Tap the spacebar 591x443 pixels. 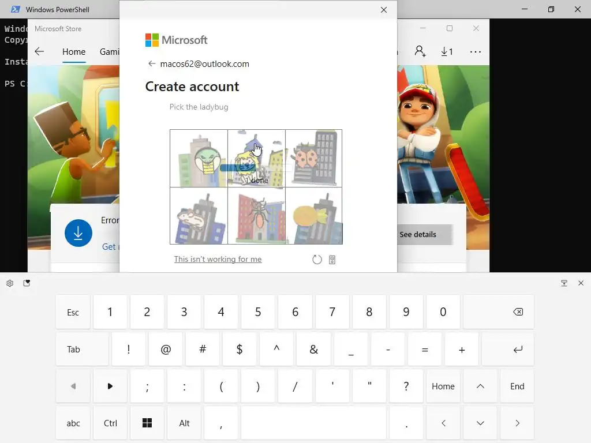pyautogui.click(x=313, y=423)
